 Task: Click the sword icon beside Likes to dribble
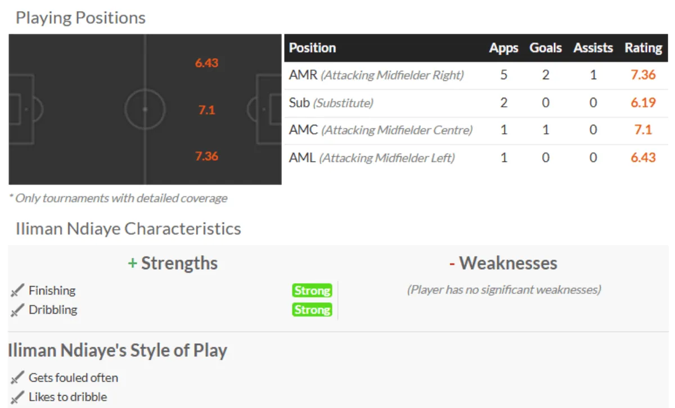18,397
